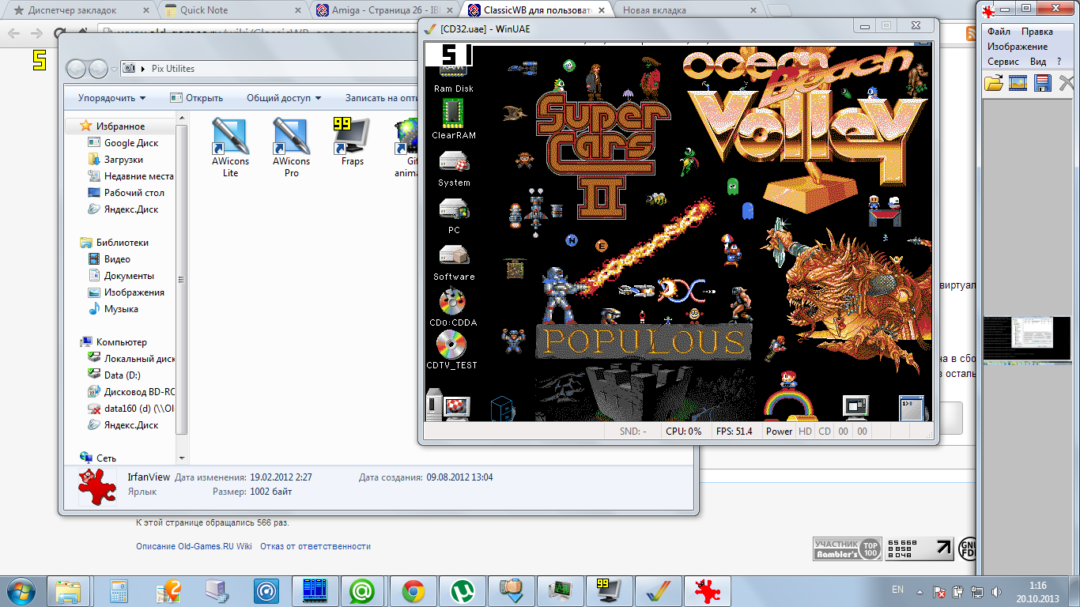This screenshot has width=1080, height=607.
Task: Open the Отказ от ответственности link
Action: 315,546
